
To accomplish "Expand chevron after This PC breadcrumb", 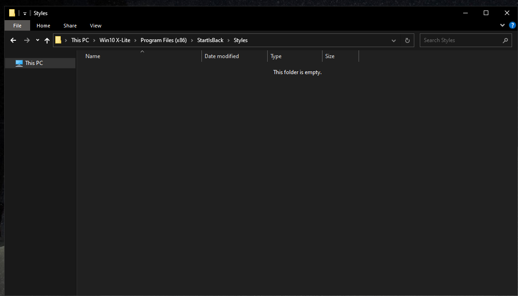I will point(95,40).
